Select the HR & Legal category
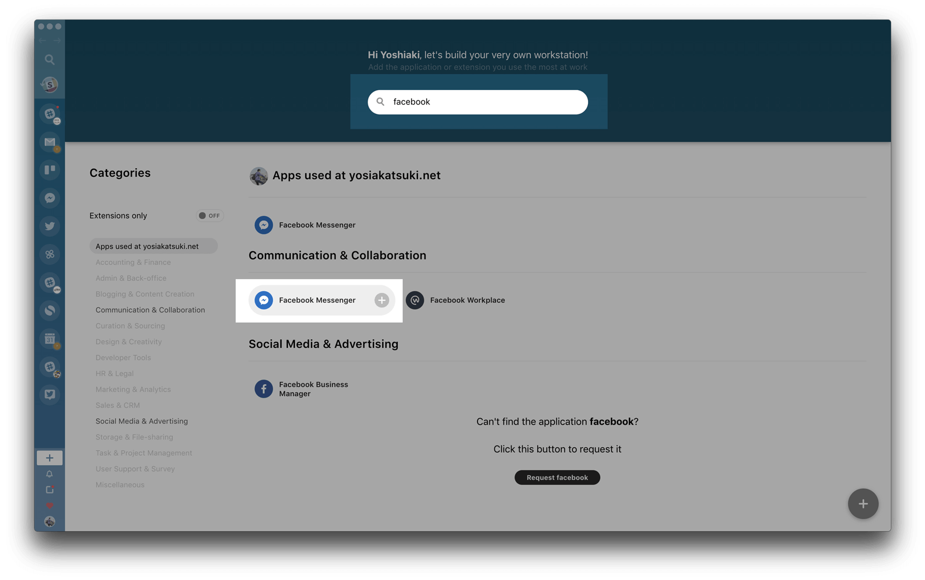Screen dimensions: 925x580 [x=114, y=373]
